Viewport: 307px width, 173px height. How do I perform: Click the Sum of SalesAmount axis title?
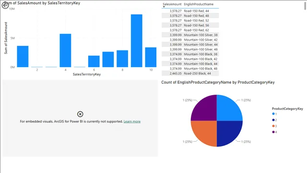6,38
